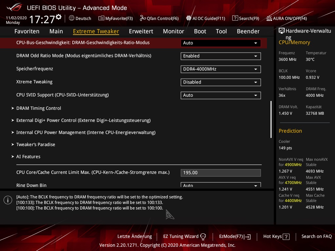Switch to EzMode(F7)

[231, 237]
